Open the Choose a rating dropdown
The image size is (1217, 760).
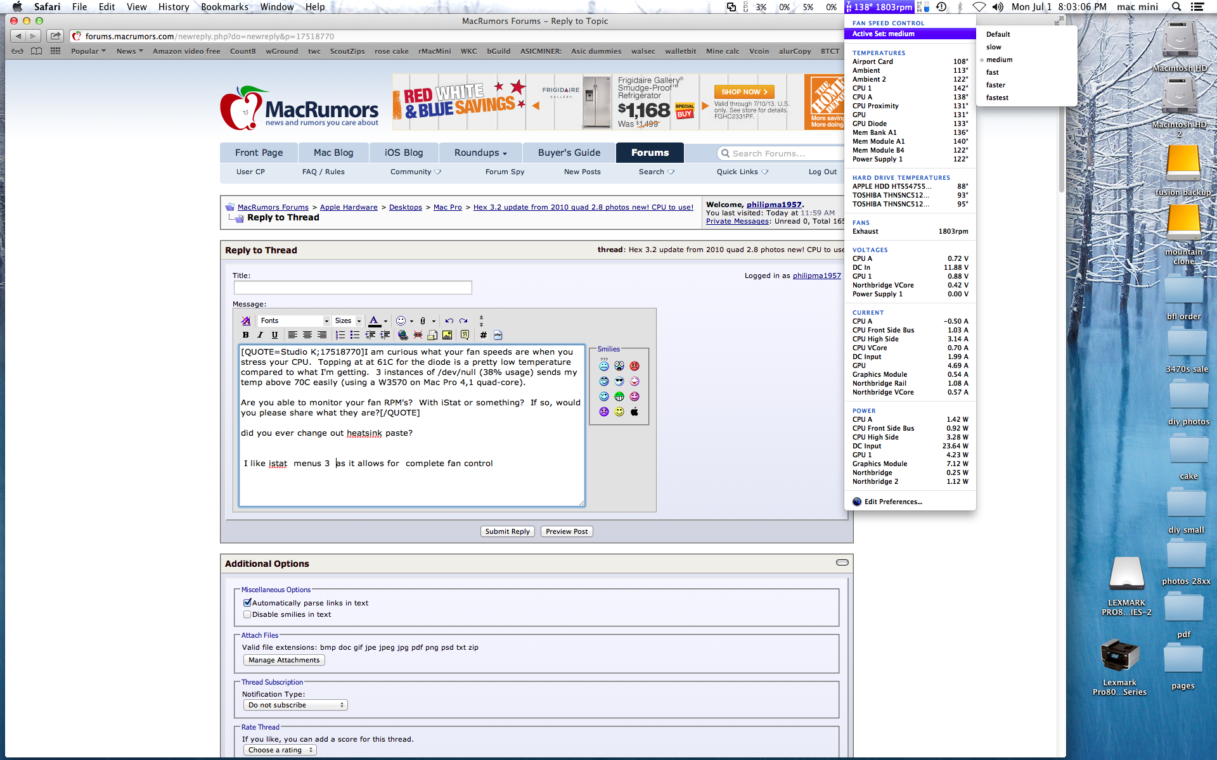pyautogui.click(x=280, y=750)
